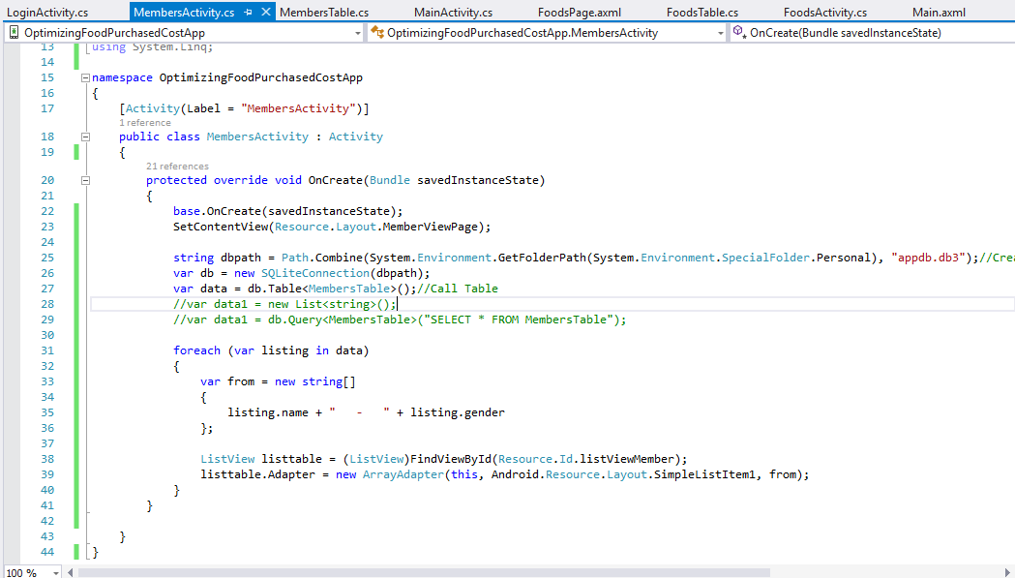Click the "//Call Table" comment
The height and width of the screenshot is (578, 1015).
point(458,289)
